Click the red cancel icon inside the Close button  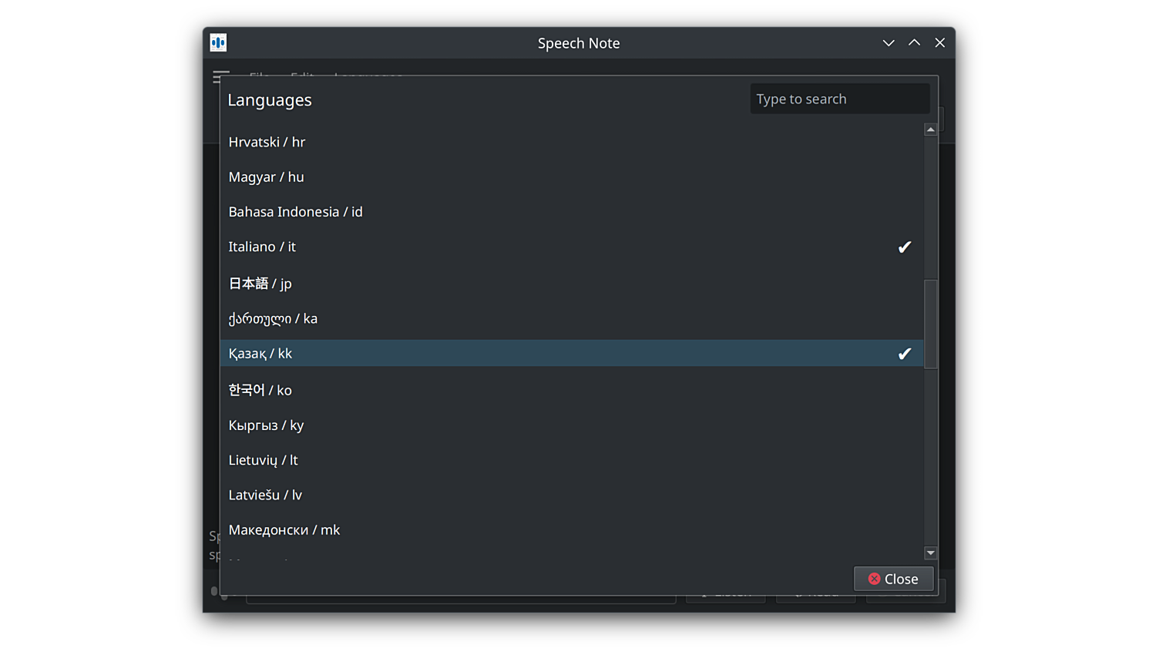[x=874, y=578]
